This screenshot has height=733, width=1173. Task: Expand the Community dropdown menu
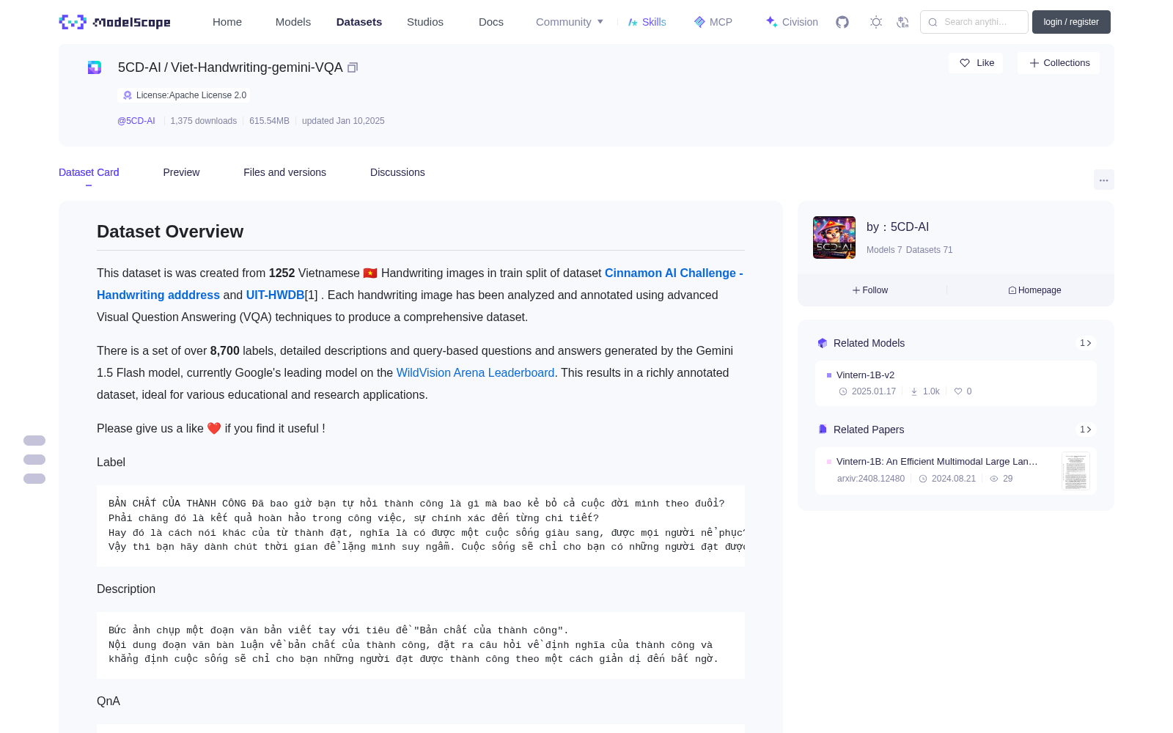click(570, 22)
